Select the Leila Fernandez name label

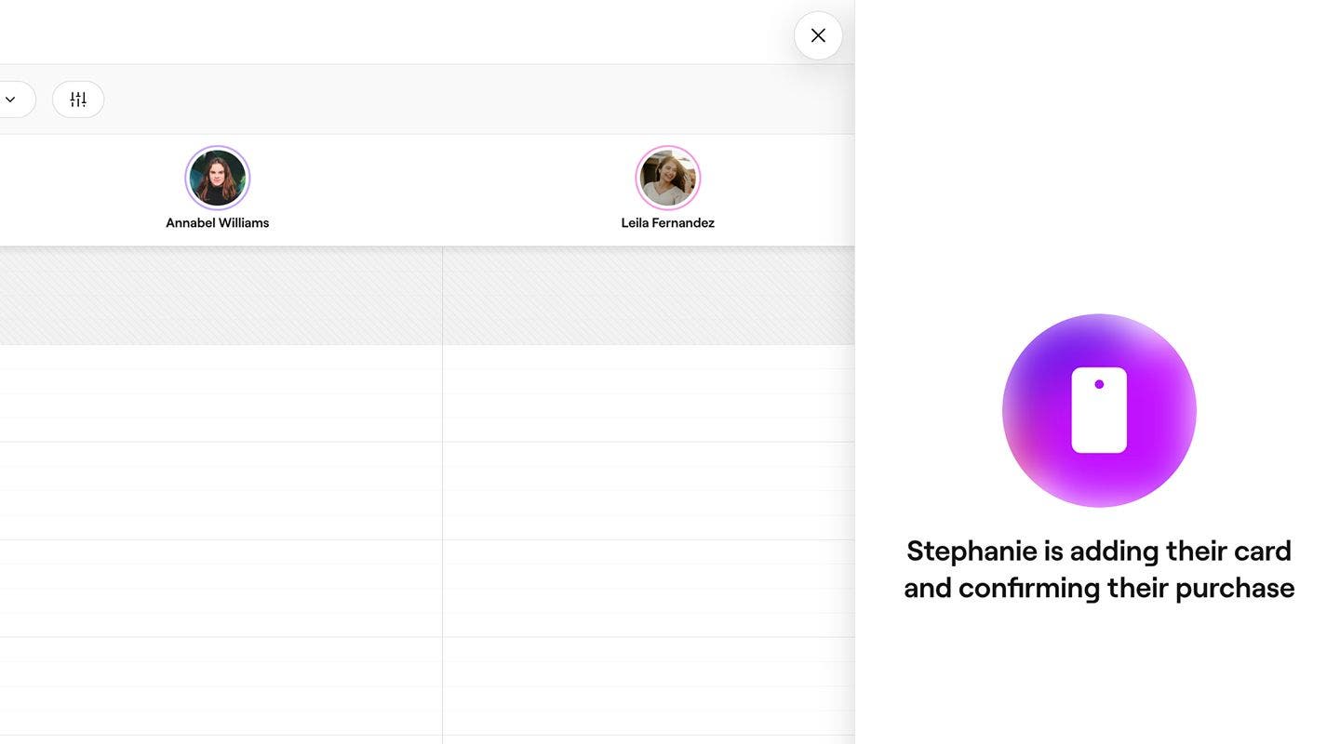668,223
